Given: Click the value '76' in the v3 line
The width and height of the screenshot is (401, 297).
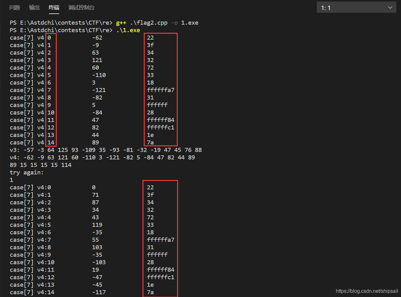Looking at the screenshot, I should pyautogui.click(x=188, y=150).
